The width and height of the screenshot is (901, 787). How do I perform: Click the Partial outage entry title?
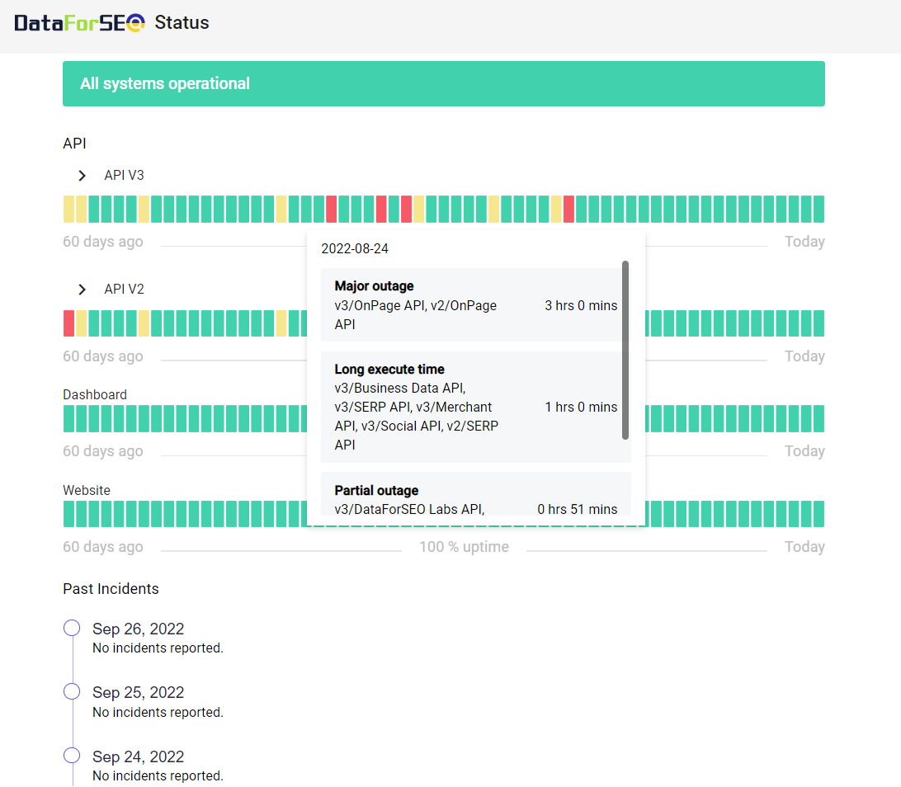(x=376, y=491)
